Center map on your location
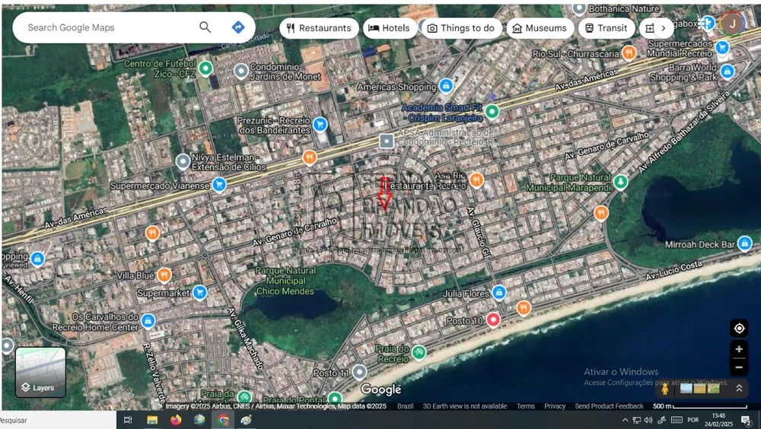Screen dimensions: 761x429 (739, 329)
